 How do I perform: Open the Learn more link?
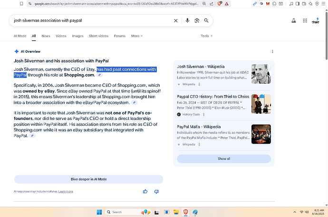pos(66,191)
